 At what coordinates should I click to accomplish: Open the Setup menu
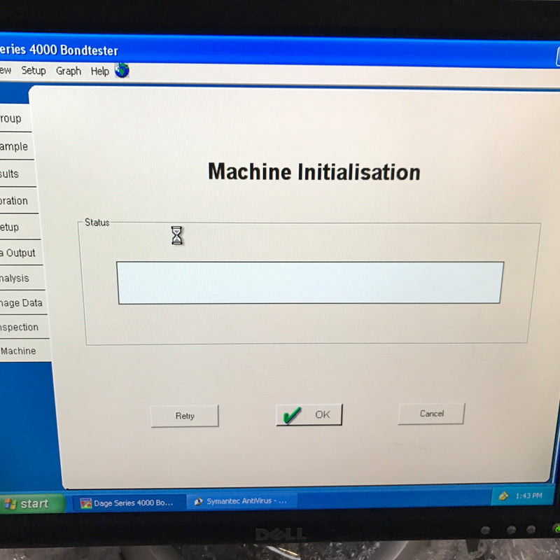tap(34, 71)
